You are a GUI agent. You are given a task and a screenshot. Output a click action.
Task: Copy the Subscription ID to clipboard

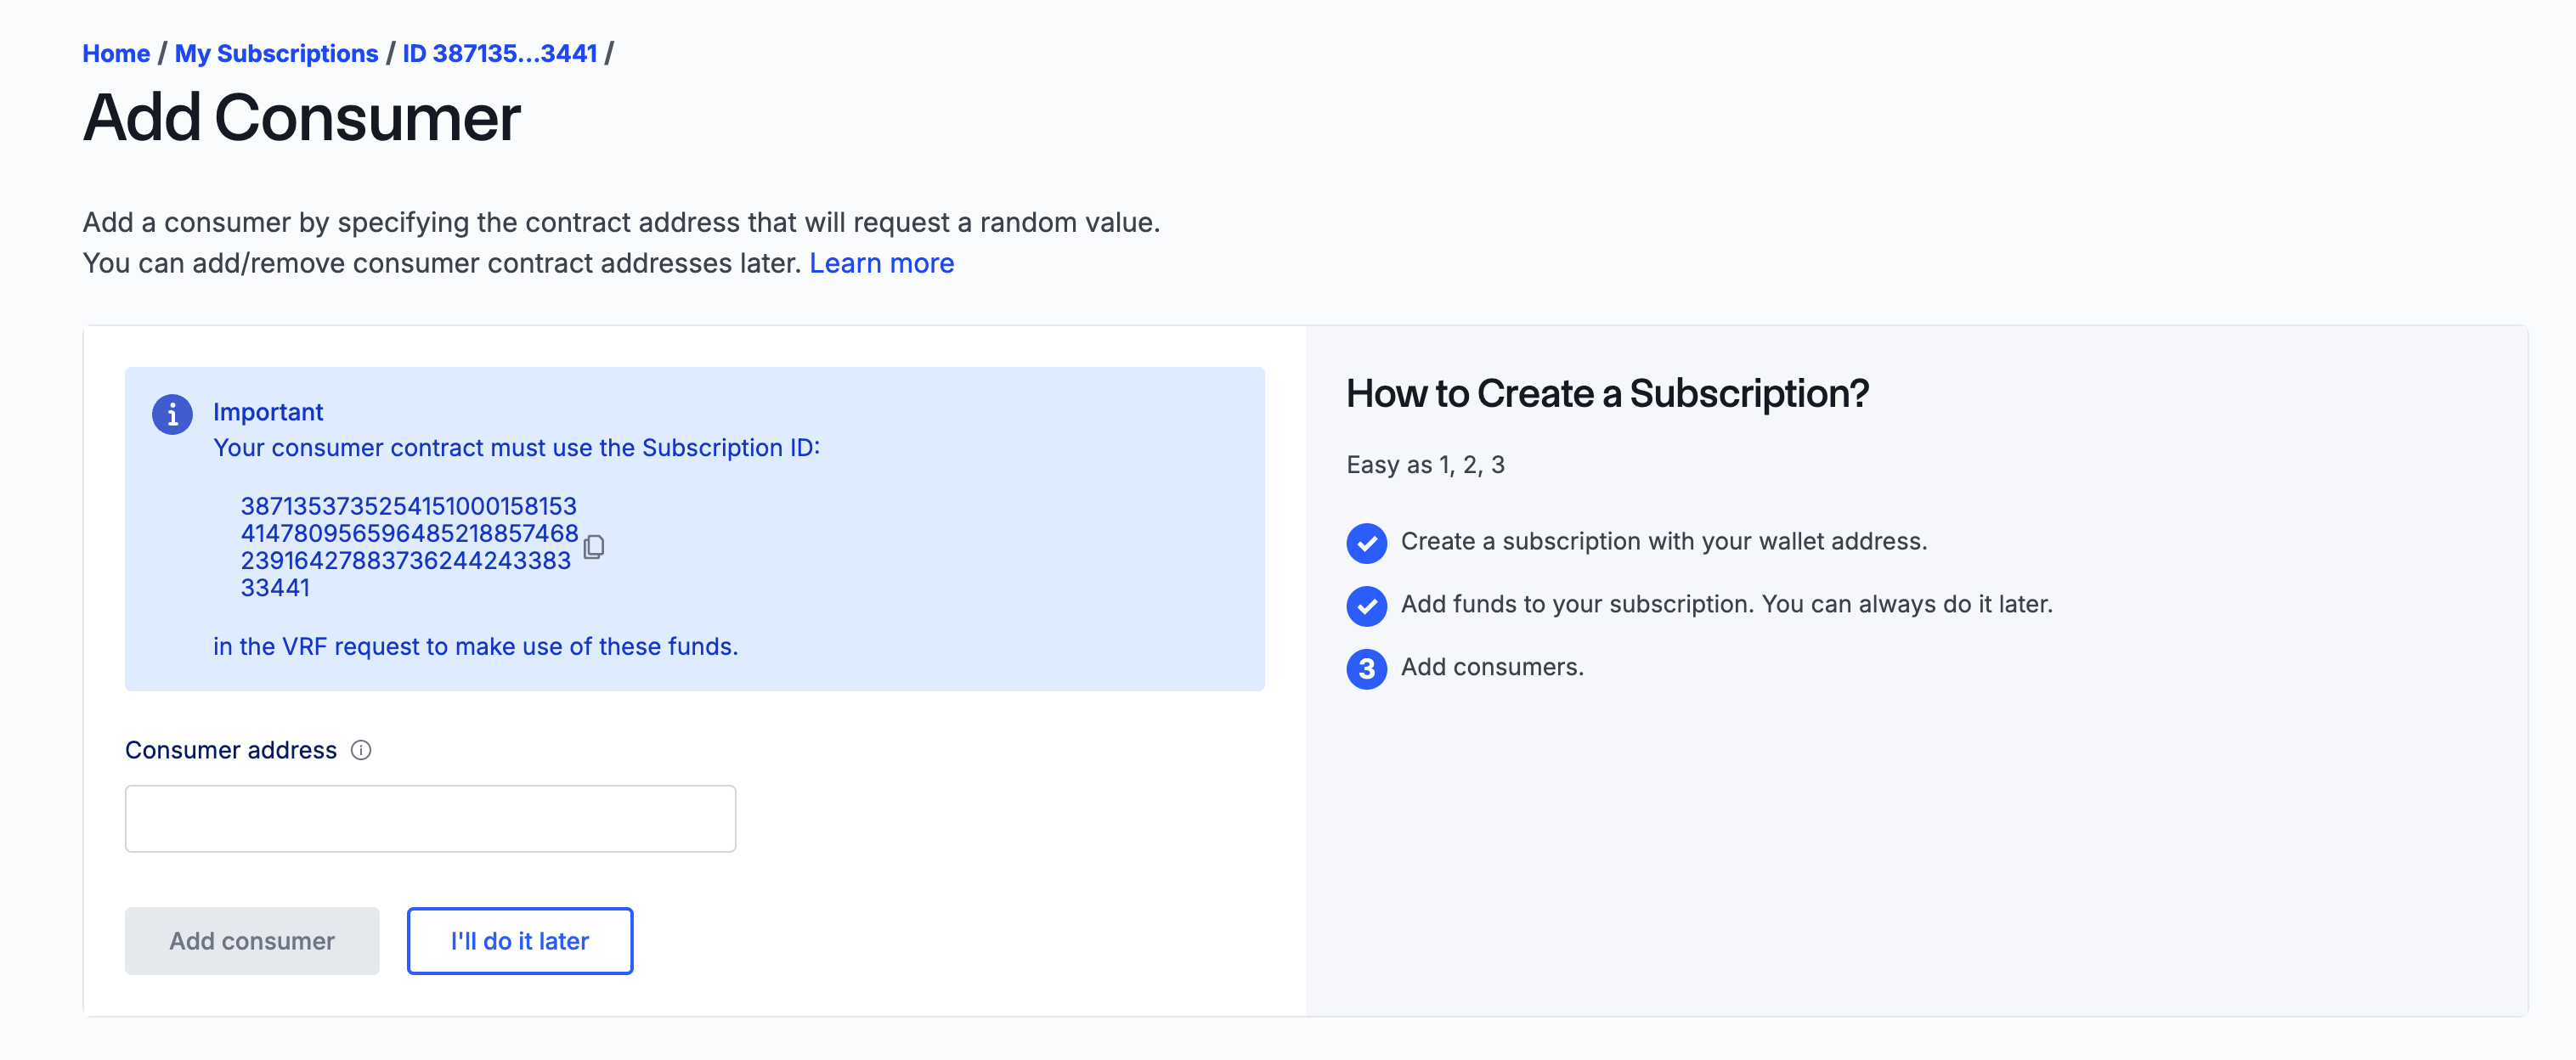(594, 546)
